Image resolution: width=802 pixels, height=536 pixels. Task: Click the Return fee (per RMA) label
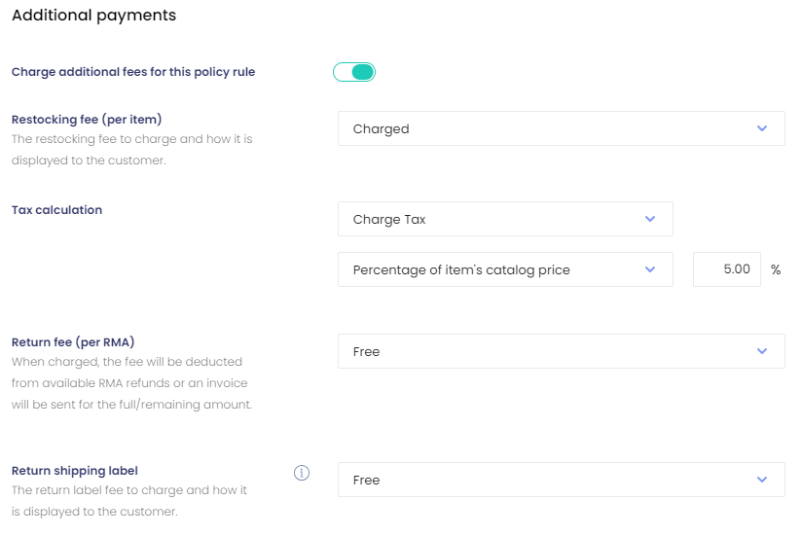73,342
